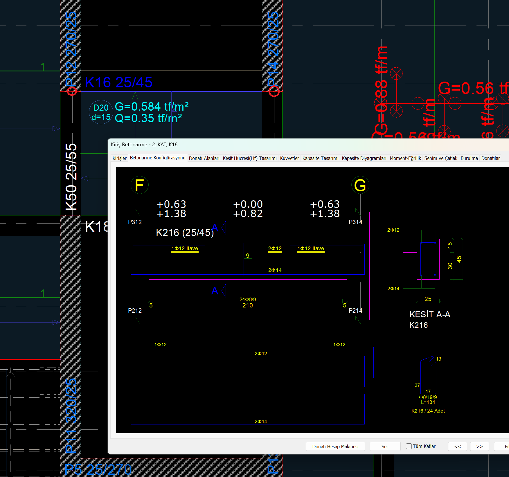This screenshot has height=477, width=509.
Task: Click the KESİT A-A cross-section drawing
Action: tap(428, 259)
